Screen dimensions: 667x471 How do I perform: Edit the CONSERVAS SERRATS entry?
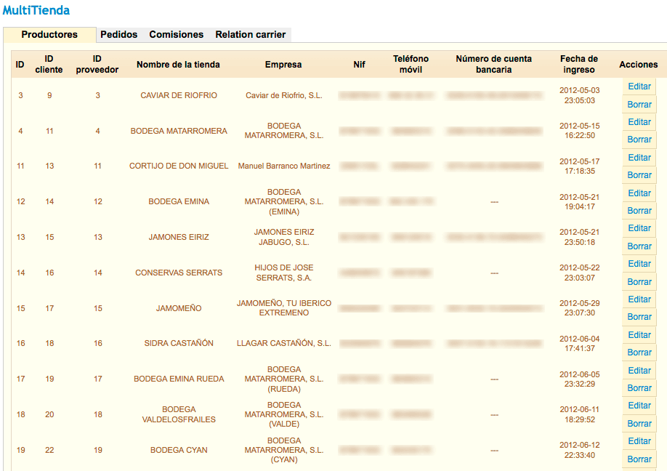(x=639, y=264)
